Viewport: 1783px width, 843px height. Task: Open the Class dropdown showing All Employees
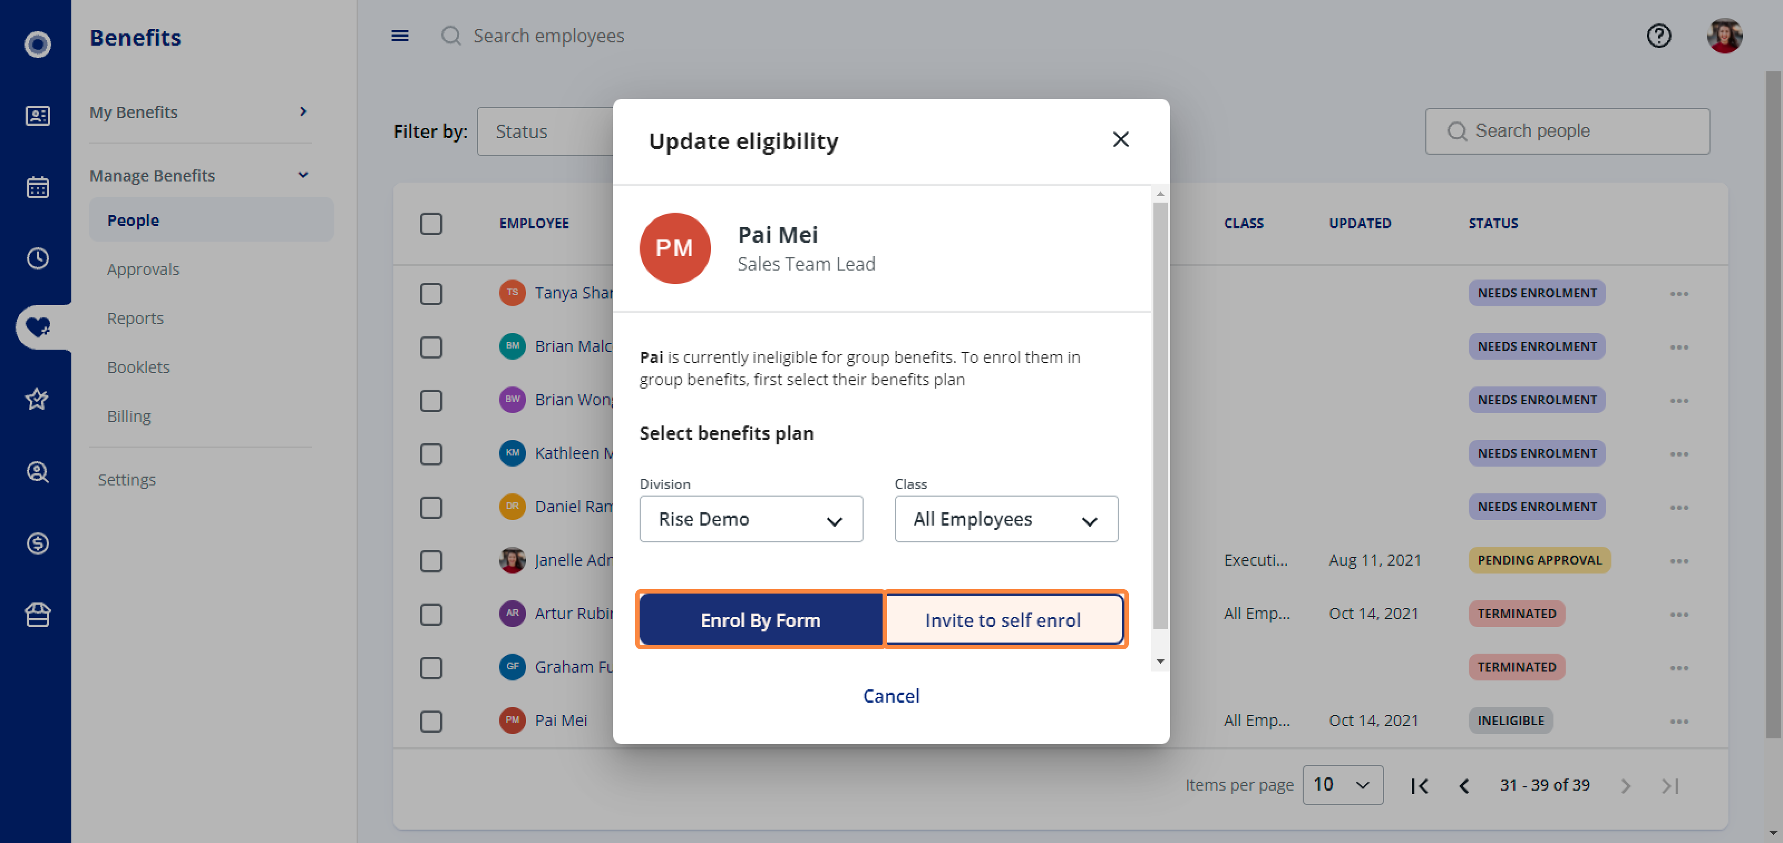[x=1006, y=519]
